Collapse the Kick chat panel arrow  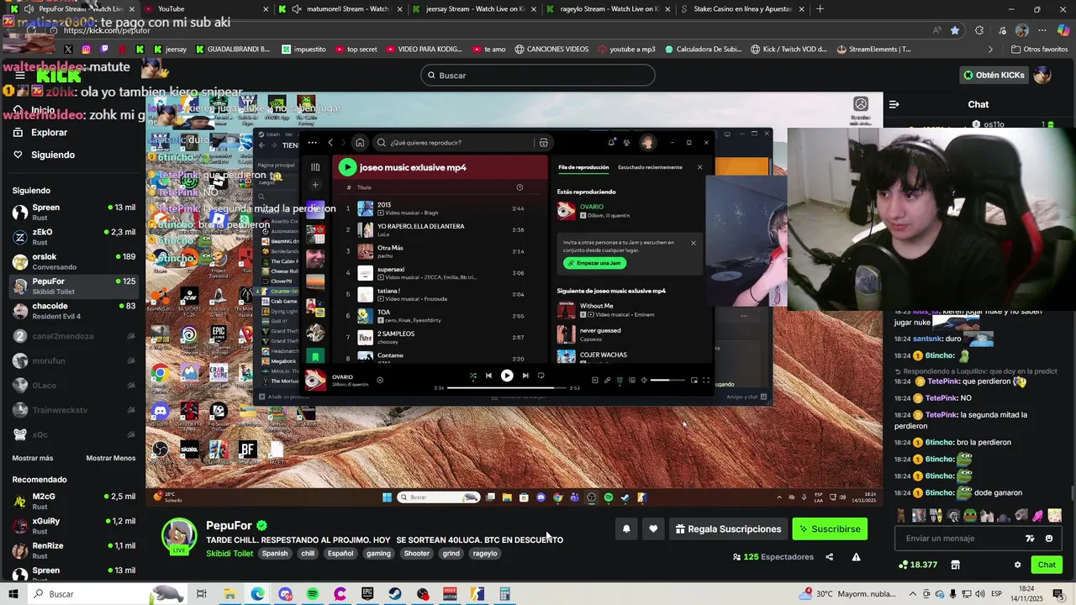[x=894, y=104]
